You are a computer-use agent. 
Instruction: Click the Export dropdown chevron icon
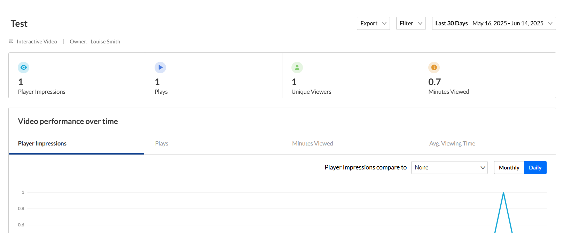point(384,23)
